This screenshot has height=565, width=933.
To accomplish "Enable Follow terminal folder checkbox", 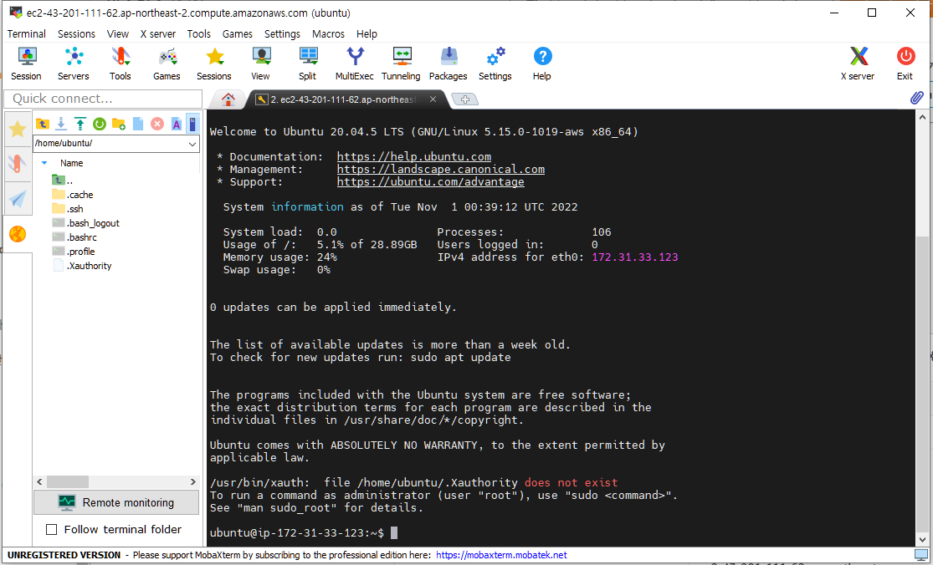I will point(52,529).
